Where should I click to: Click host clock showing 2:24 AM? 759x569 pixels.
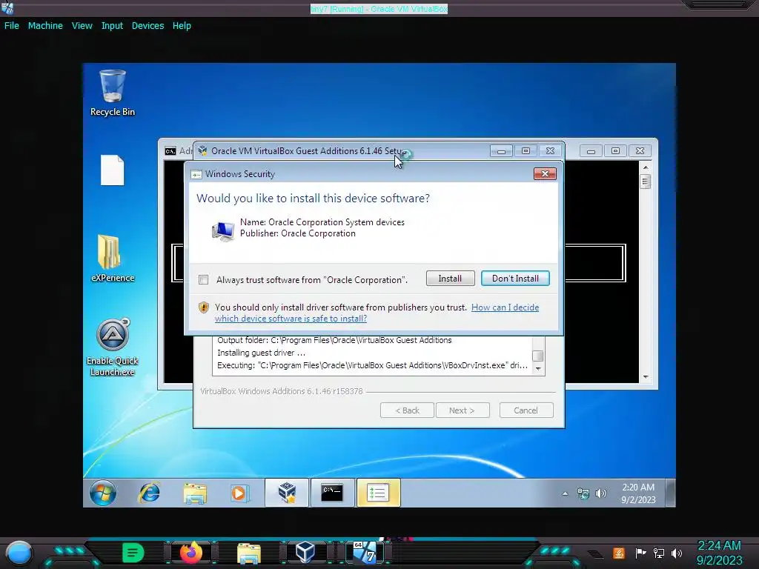[719, 553]
